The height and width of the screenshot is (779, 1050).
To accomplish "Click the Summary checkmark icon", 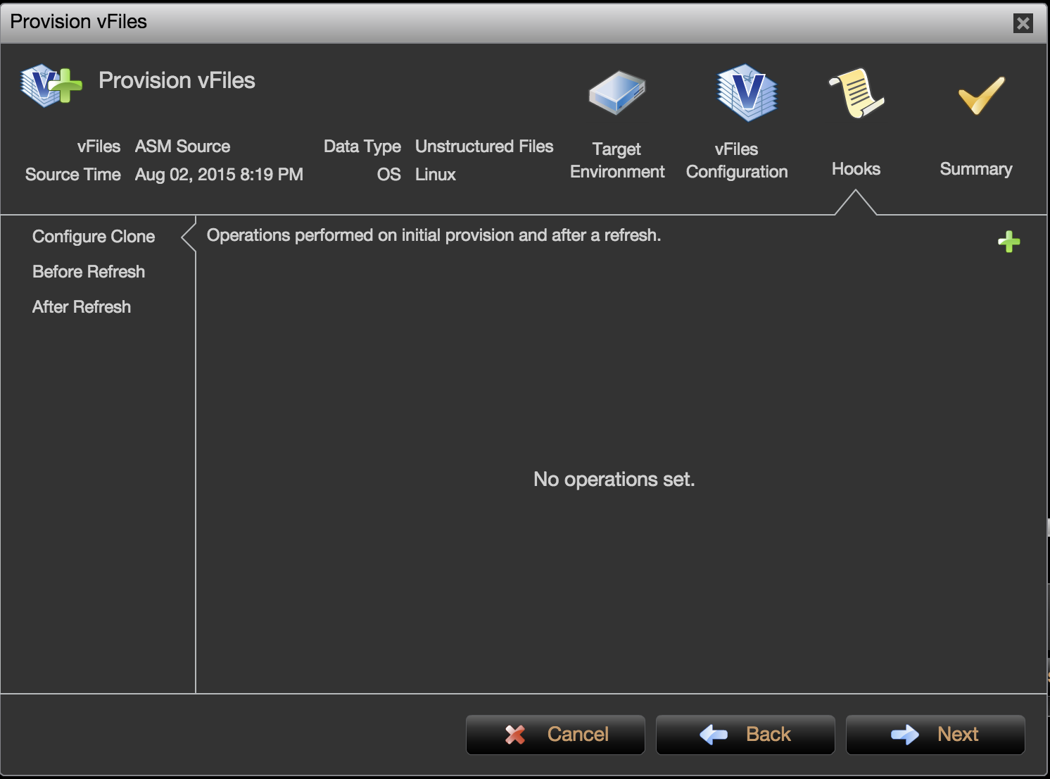I will [x=980, y=95].
